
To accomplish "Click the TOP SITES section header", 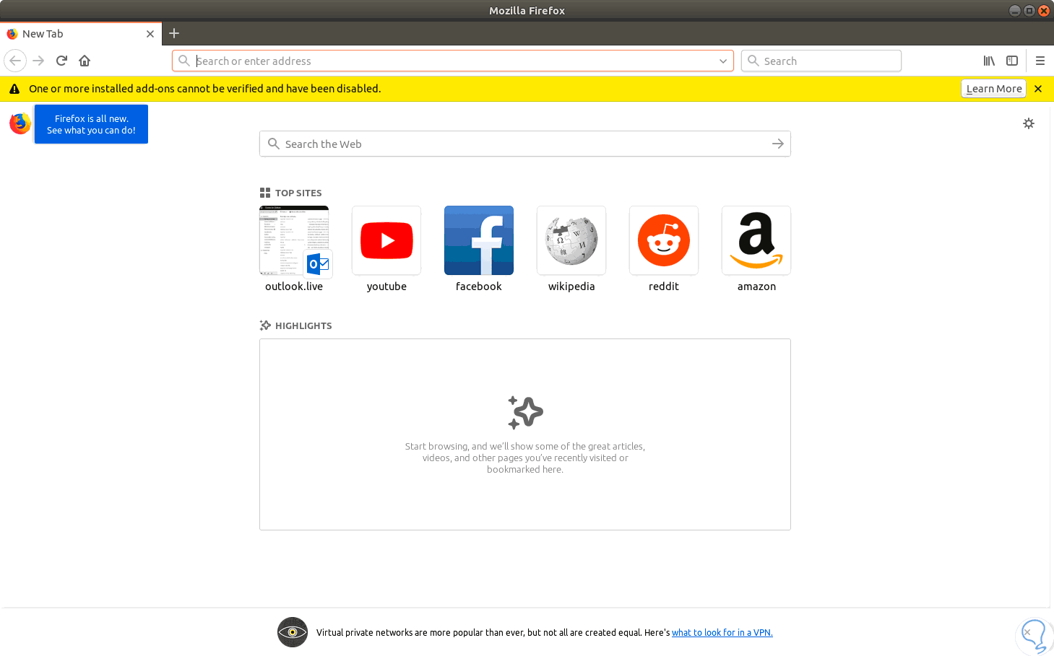I will click(x=291, y=193).
